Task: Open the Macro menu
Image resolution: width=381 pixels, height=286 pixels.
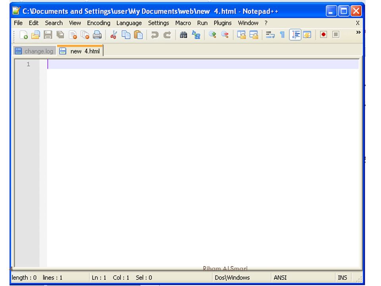Action: point(183,23)
